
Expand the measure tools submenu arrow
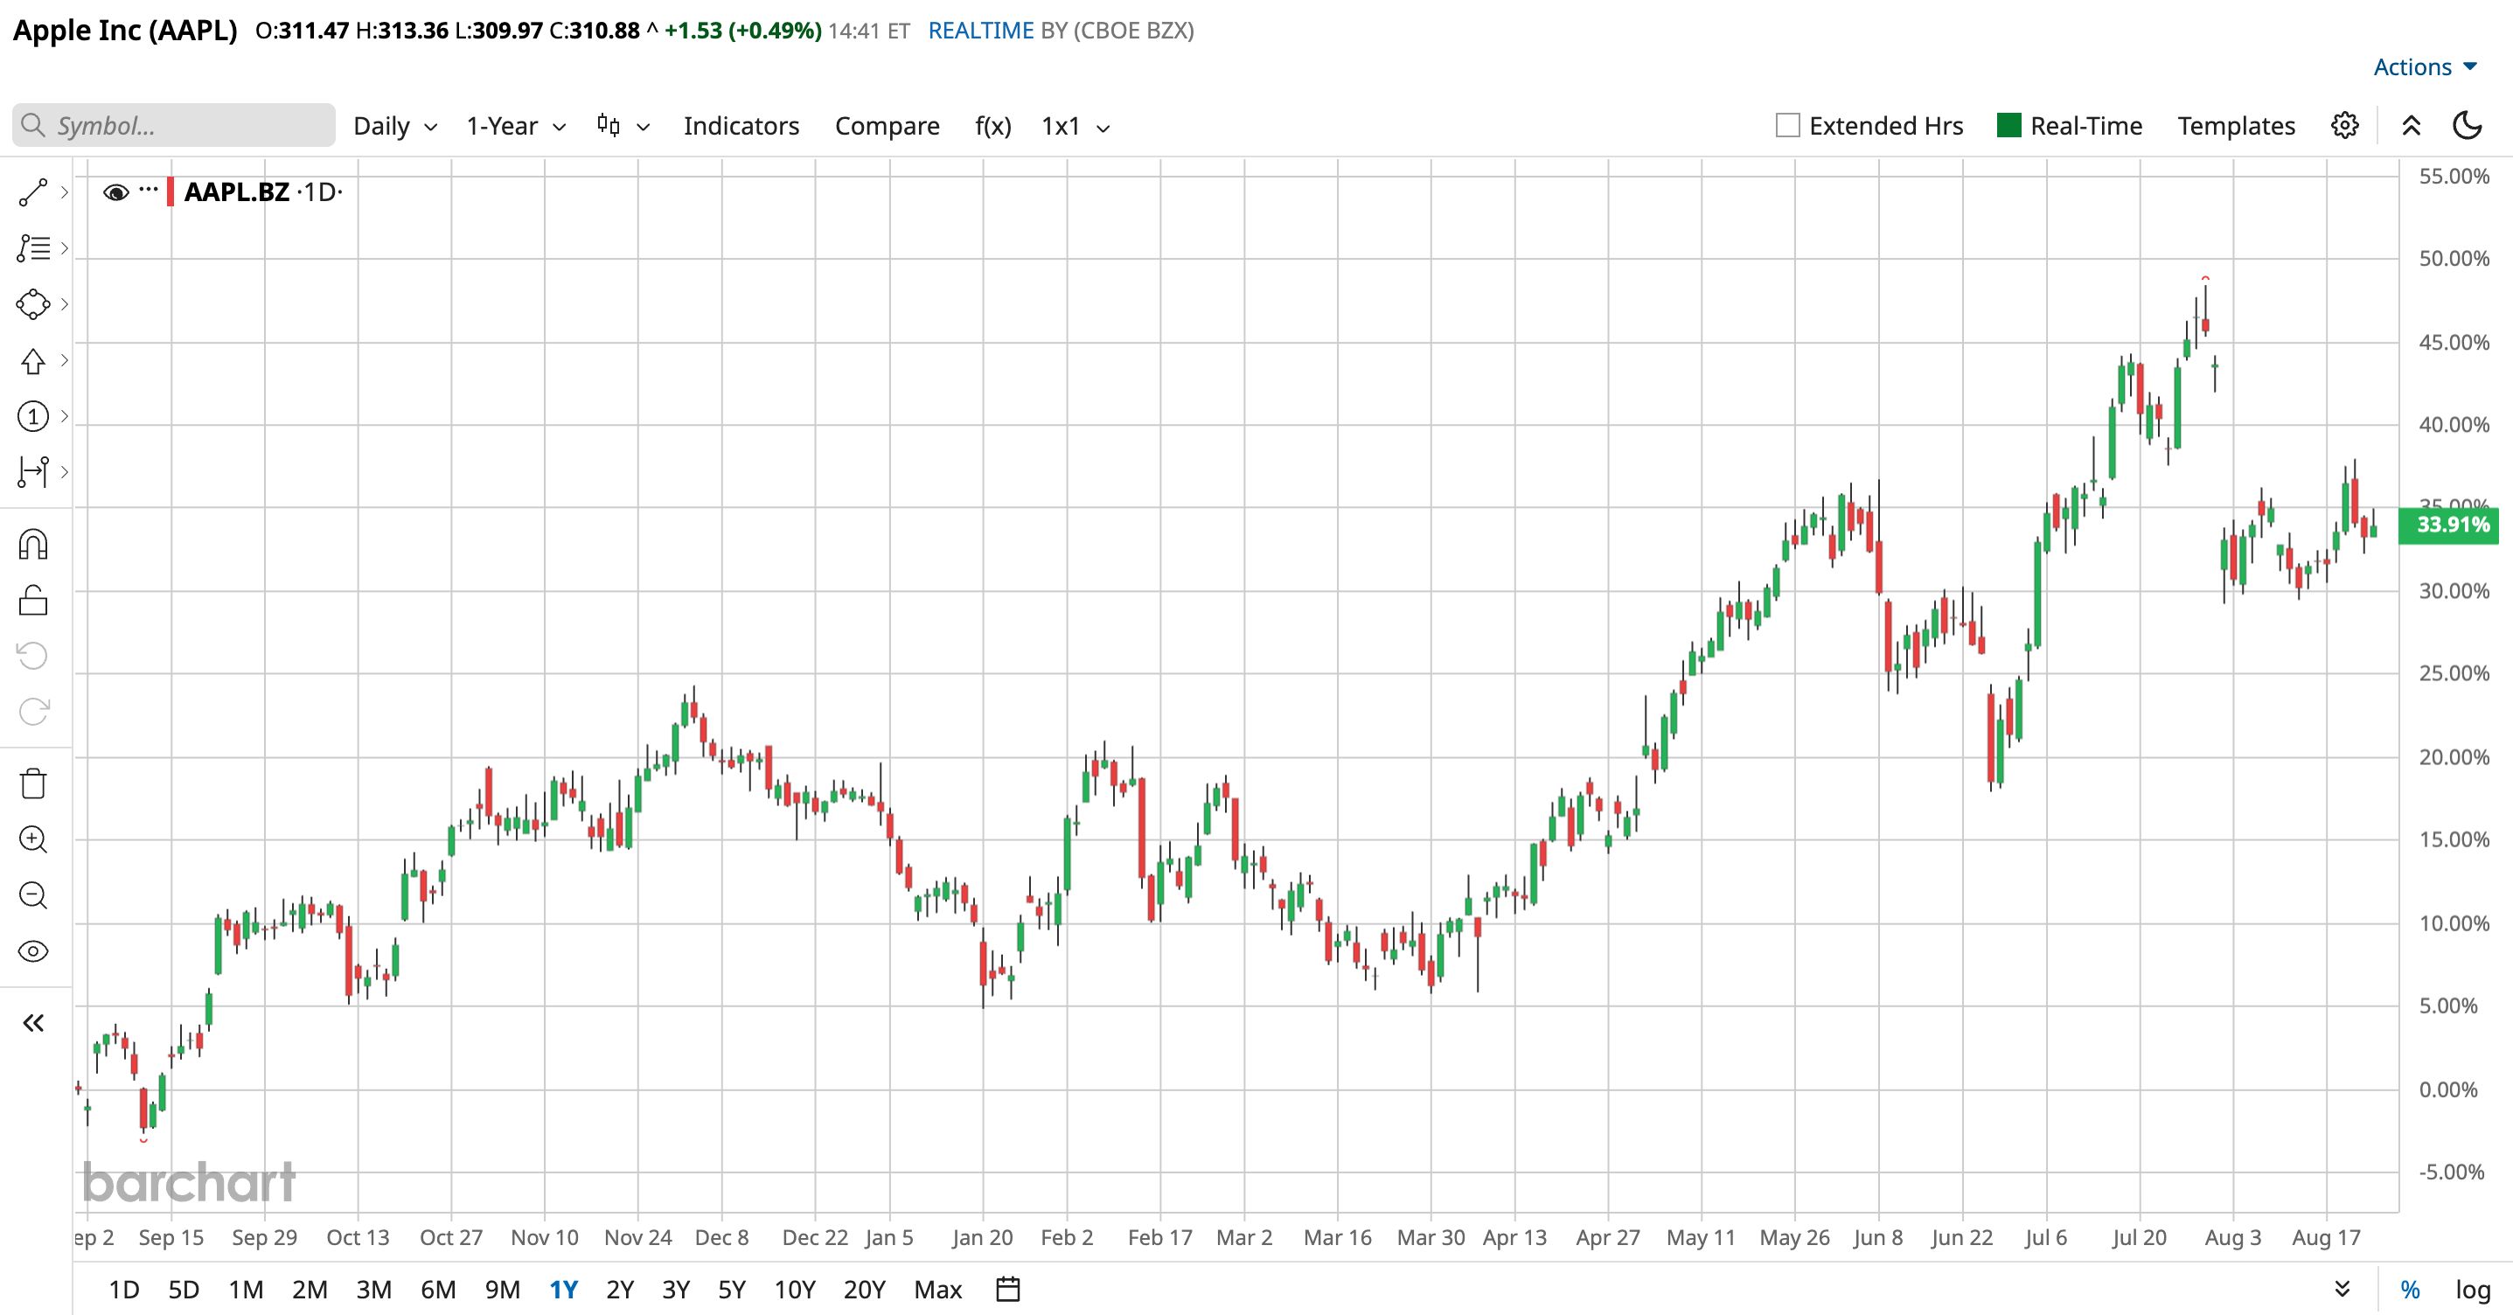click(x=65, y=472)
